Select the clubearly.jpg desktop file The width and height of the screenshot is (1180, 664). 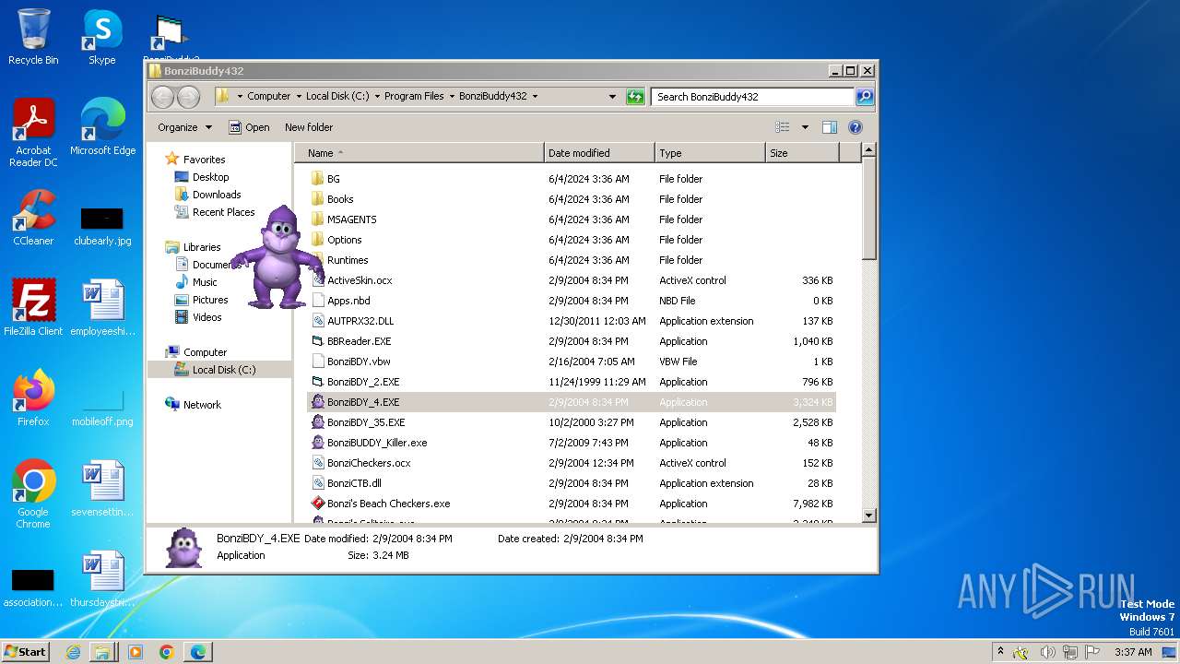pyautogui.click(x=102, y=227)
